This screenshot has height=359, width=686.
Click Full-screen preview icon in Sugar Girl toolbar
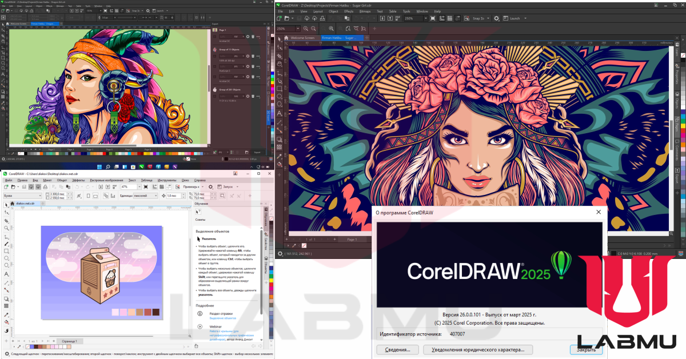click(433, 18)
